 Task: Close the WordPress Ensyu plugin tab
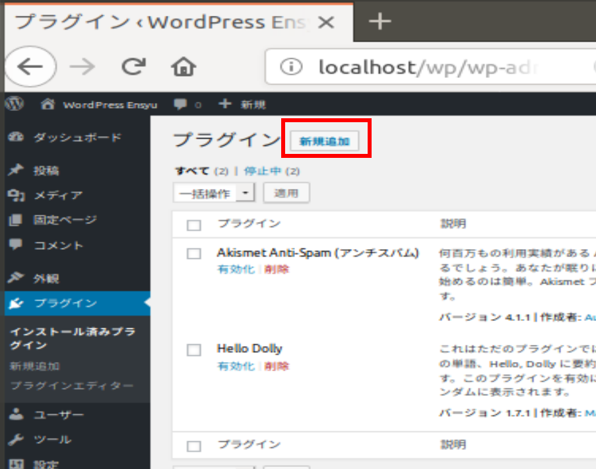(x=326, y=22)
